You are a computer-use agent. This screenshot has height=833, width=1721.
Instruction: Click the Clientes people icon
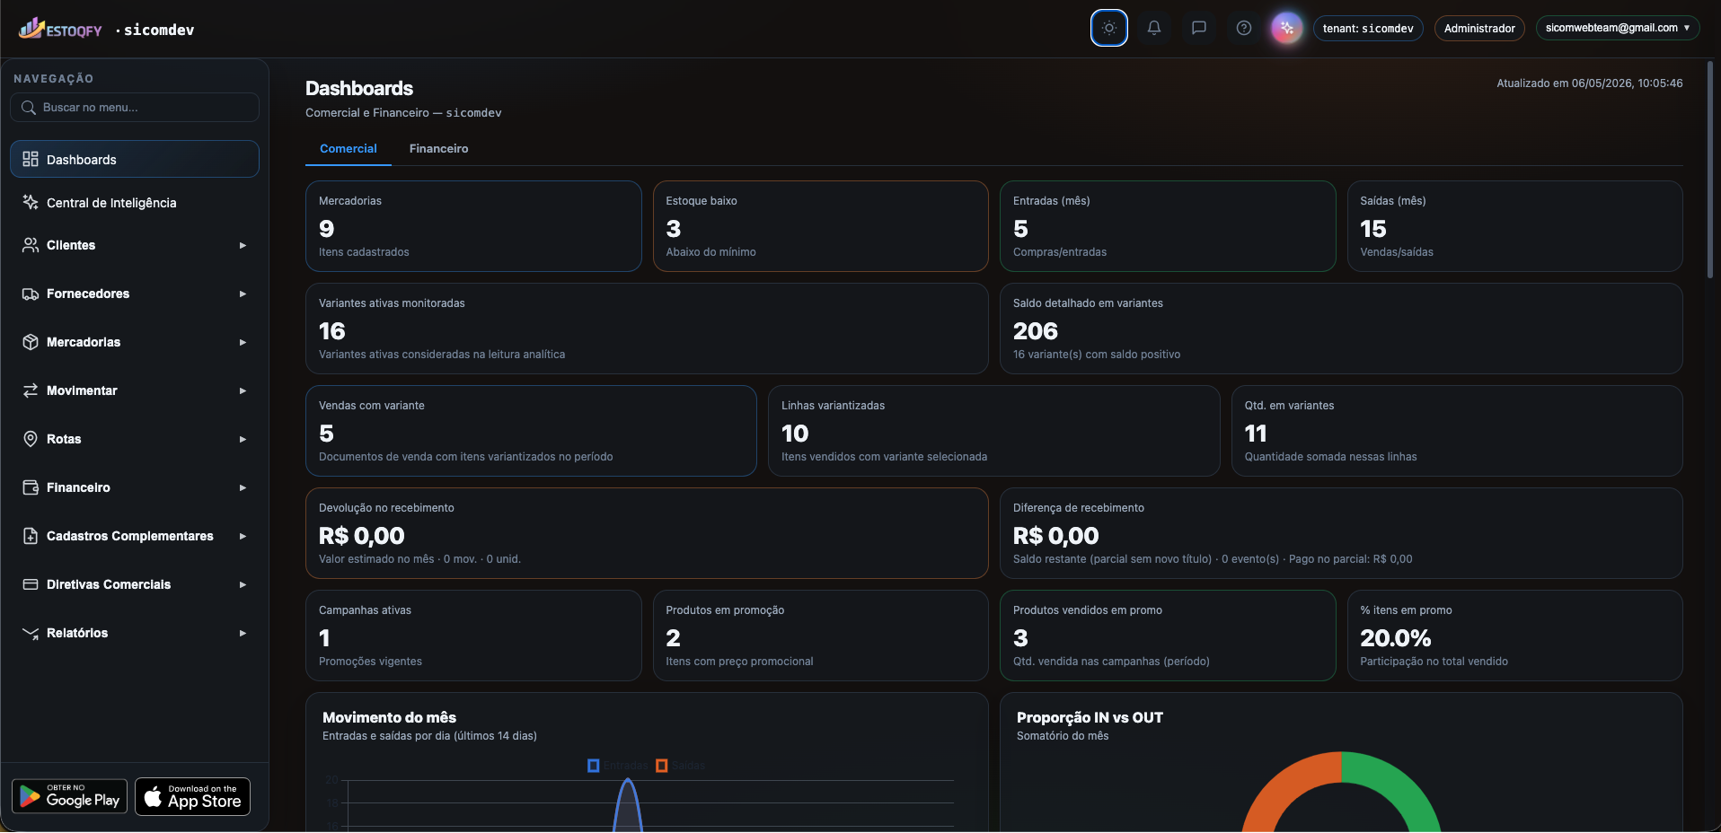pyautogui.click(x=31, y=245)
